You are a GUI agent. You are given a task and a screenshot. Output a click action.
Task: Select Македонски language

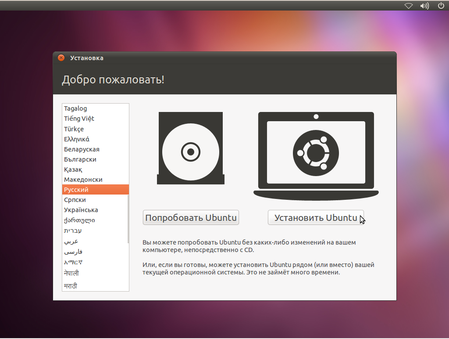95,180
